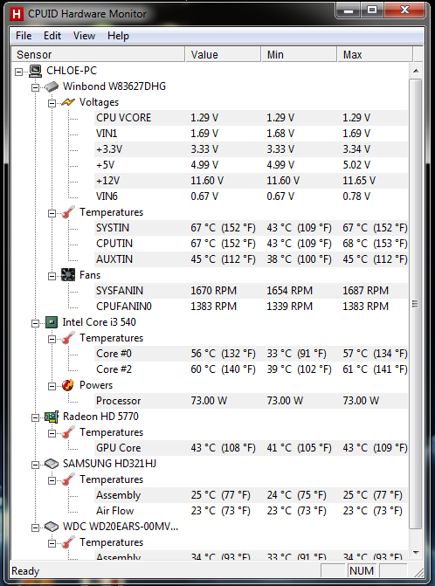Open the Help menu
435x586 pixels.
pos(118,36)
